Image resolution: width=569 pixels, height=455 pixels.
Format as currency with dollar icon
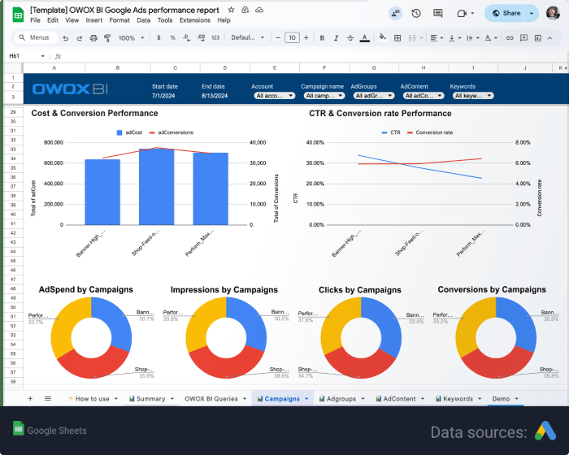click(159, 37)
